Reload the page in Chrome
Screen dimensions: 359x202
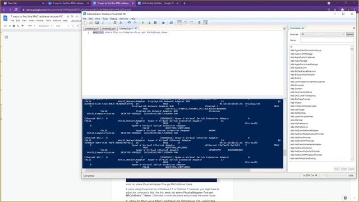(16, 10)
